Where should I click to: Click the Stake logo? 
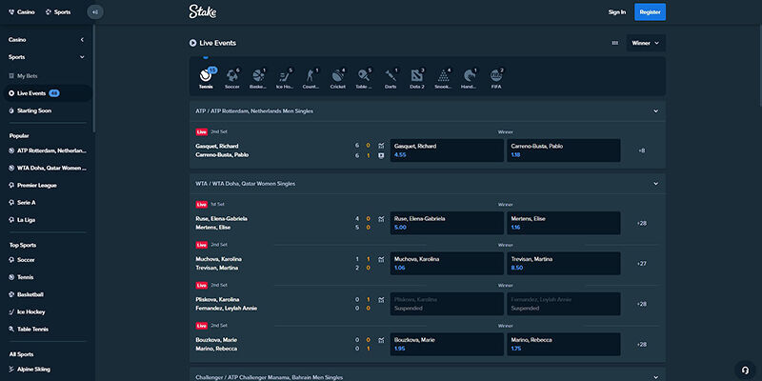pyautogui.click(x=203, y=11)
